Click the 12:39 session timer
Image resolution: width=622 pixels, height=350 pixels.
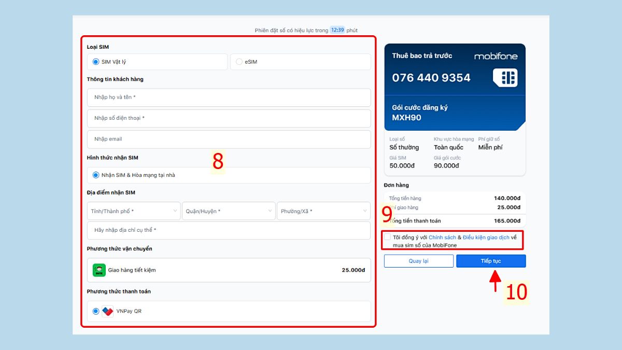338,30
